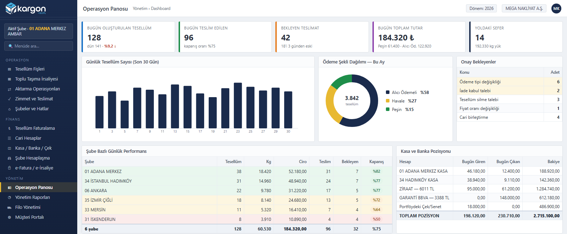The height and width of the screenshot is (234, 567).
Task: Open the Dönem: 2026 period selector
Action: point(481,9)
